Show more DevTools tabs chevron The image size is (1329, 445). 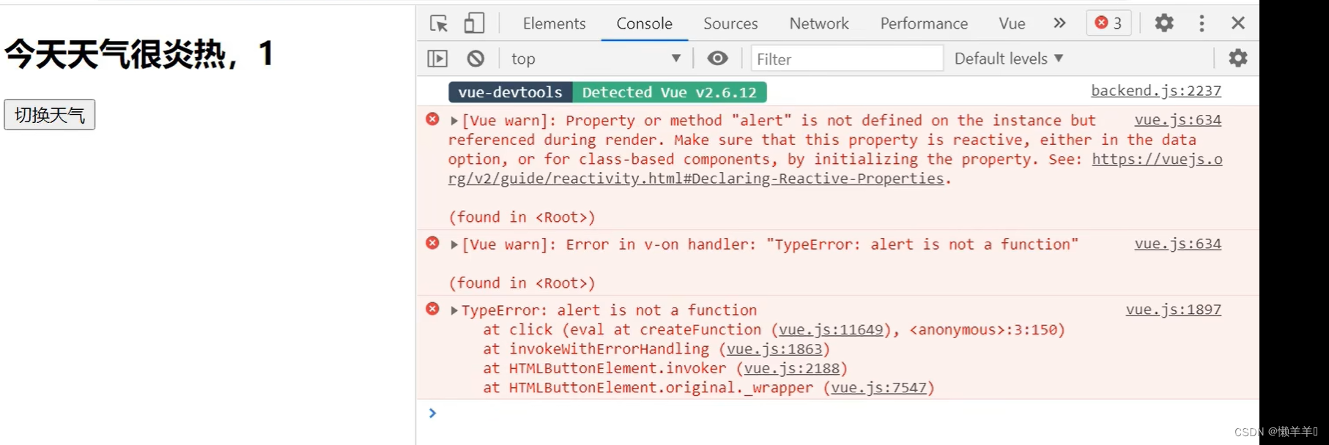(x=1059, y=23)
